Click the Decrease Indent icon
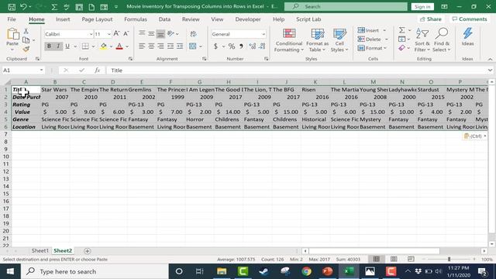Image resolution: width=496 pixels, height=279 pixels. (170, 46)
